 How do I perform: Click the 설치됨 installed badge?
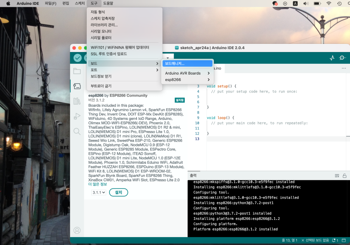click(x=180, y=100)
